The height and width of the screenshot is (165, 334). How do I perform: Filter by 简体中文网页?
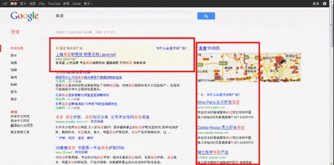coord(20,121)
